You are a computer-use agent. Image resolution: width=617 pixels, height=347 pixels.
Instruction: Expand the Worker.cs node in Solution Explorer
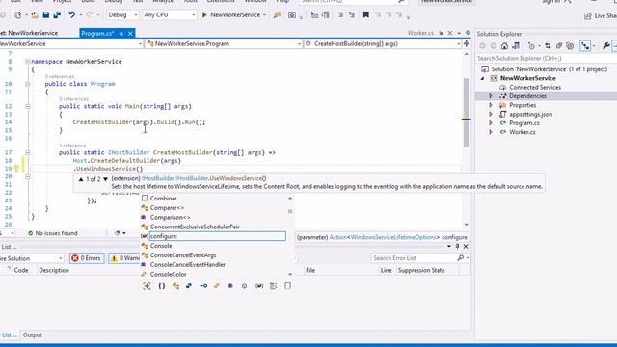coord(491,132)
